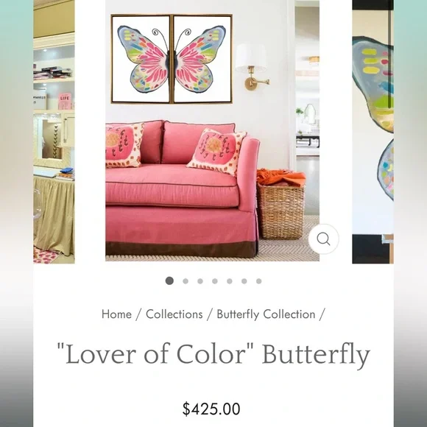
Task: Click the $425.00 price text
Action: coord(211,409)
